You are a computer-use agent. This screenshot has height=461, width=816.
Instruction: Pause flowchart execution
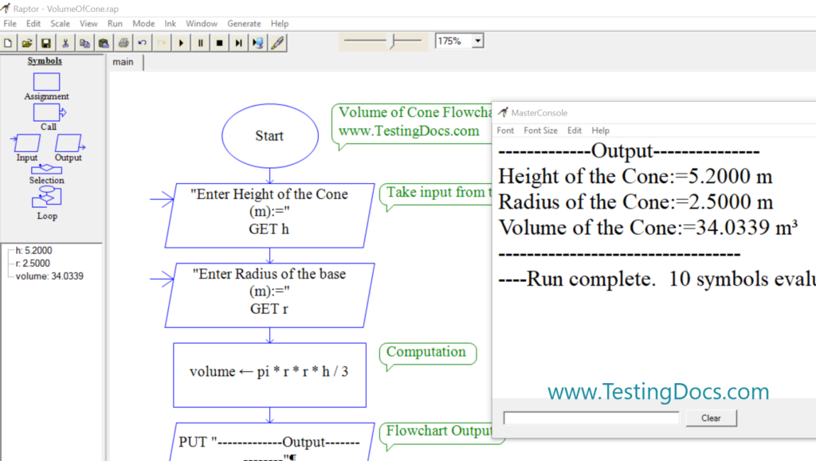pyautogui.click(x=200, y=42)
